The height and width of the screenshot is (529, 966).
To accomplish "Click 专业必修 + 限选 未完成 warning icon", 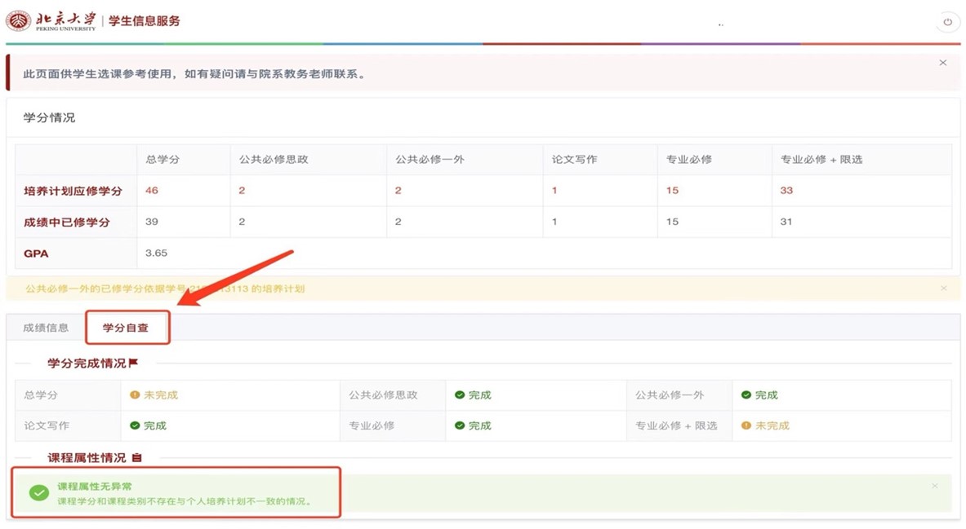I will point(746,425).
